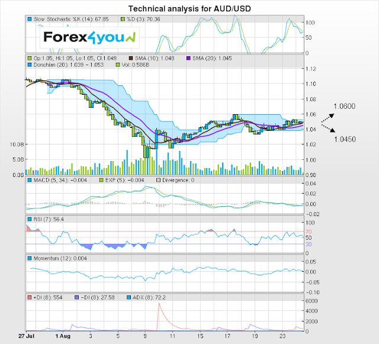Click the 1.0600 upper target level

[345, 107]
